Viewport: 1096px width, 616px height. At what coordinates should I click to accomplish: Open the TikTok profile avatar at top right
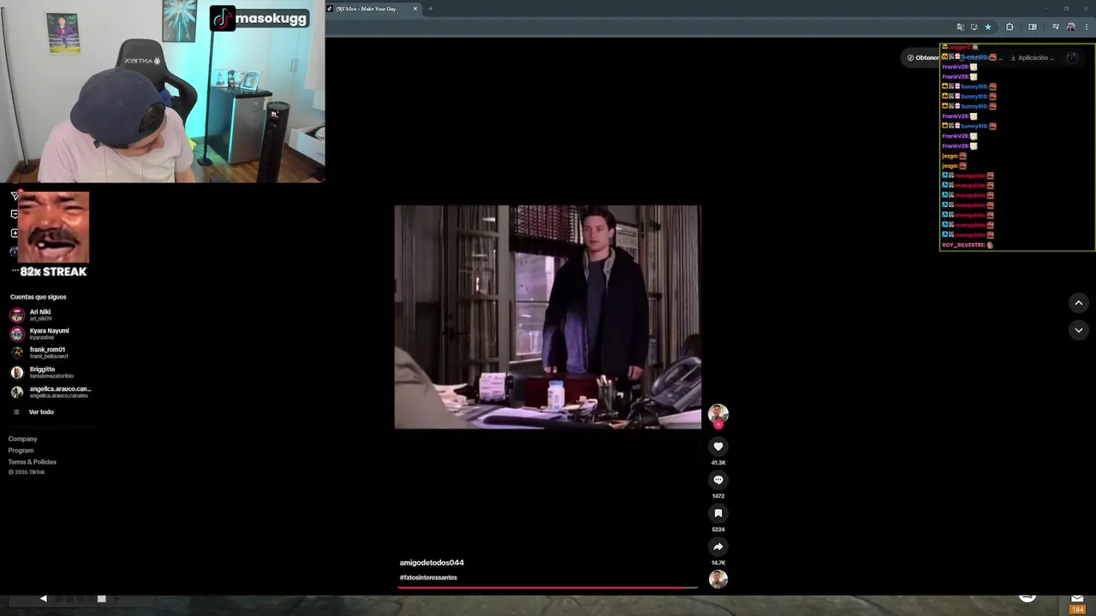point(1072,57)
